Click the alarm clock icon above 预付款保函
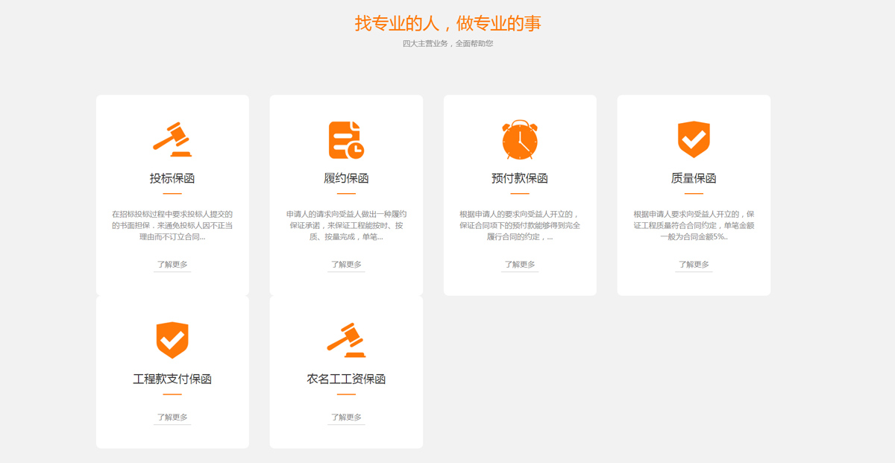Viewport: 895px width, 463px height. pyautogui.click(x=520, y=139)
